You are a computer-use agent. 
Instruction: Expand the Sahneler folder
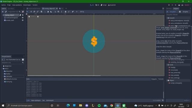(3, 76)
